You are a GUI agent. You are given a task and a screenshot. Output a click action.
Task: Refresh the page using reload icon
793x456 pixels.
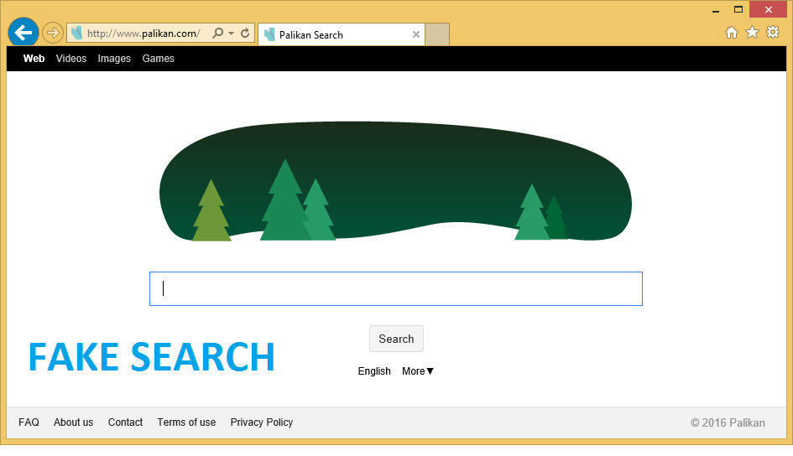[x=245, y=34]
